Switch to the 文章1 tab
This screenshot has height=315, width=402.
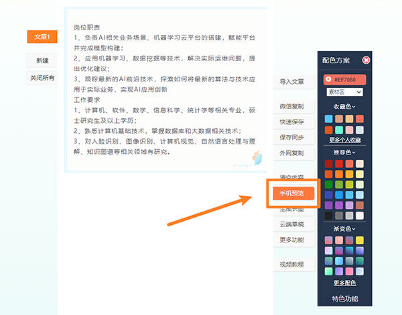click(x=42, y=37)
